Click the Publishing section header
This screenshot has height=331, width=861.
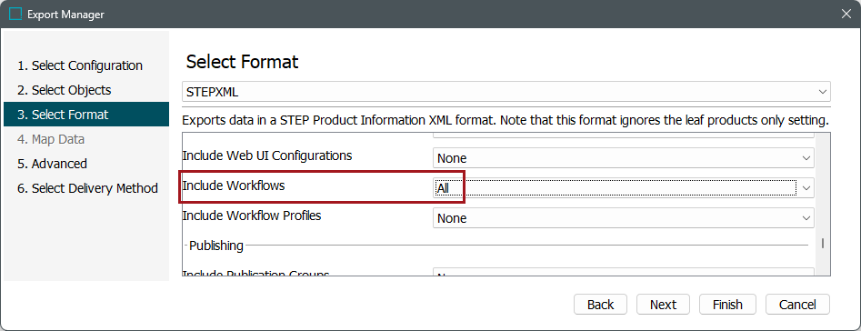tap(216, 246)
